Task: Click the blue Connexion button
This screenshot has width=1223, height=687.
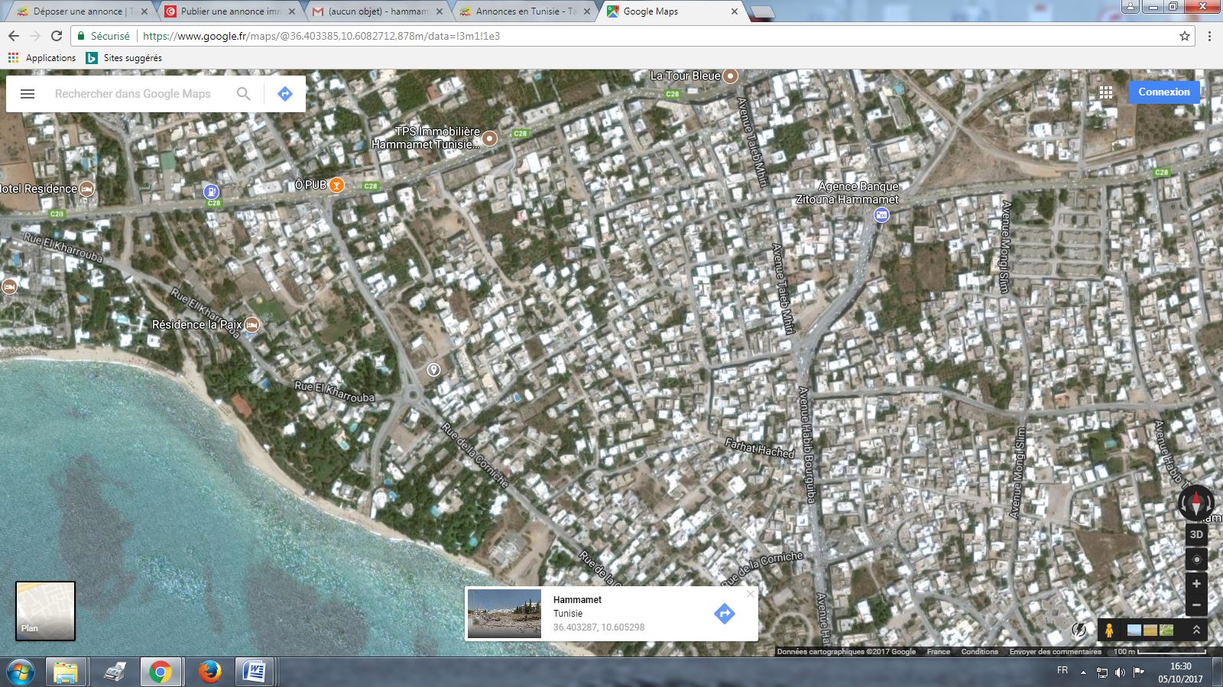Action: click(x=1163, y=92)
